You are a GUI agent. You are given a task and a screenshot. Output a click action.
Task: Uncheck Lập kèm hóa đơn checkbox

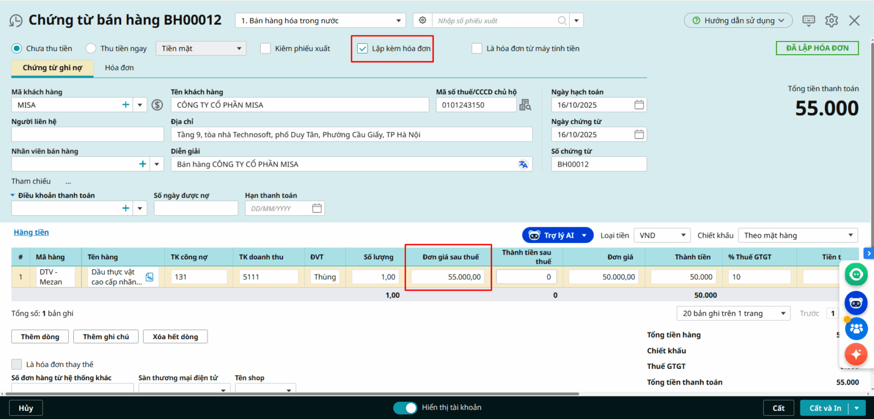[x=363, y=49]
